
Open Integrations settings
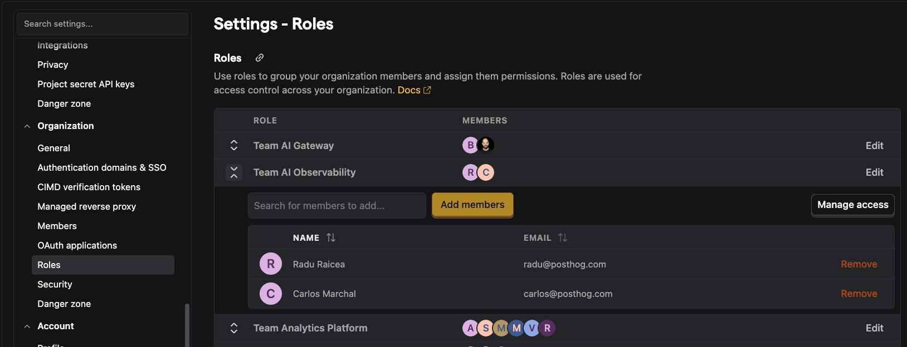click(x=62, y=46)
